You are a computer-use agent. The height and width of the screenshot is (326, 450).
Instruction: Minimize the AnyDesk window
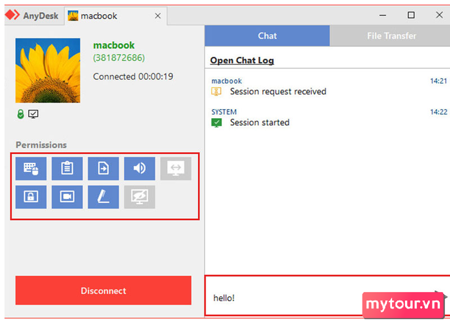click(x=383, y=15)
